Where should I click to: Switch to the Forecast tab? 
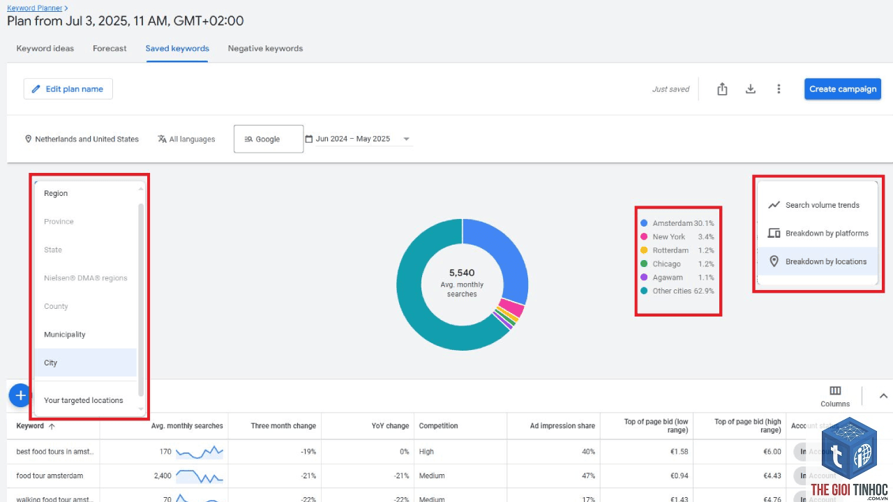pos(110,49)
